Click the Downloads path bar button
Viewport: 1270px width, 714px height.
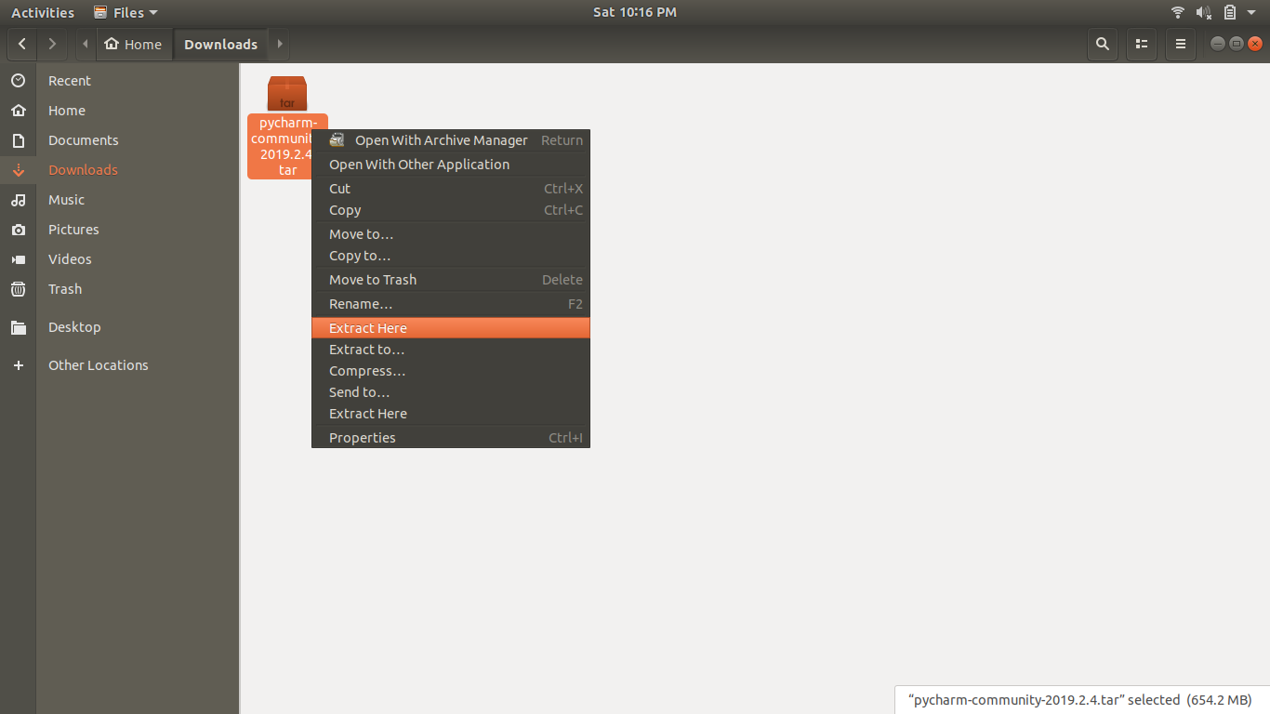click(220, 44)
